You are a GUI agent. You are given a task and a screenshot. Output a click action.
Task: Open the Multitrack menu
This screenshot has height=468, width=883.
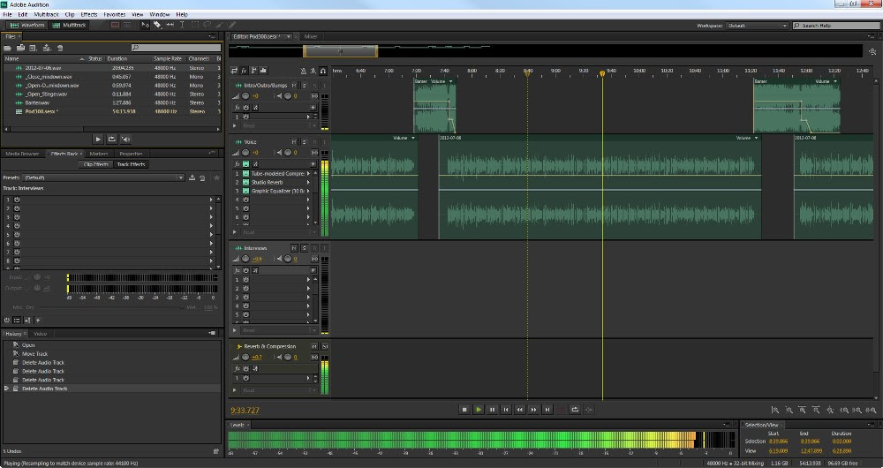pyautogui.click(x=47, y=14)
